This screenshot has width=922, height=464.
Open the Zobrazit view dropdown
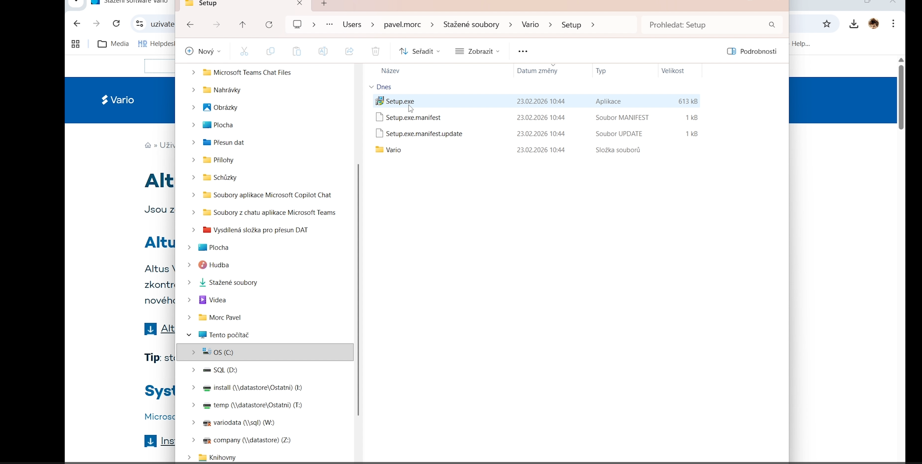[477, 51]
